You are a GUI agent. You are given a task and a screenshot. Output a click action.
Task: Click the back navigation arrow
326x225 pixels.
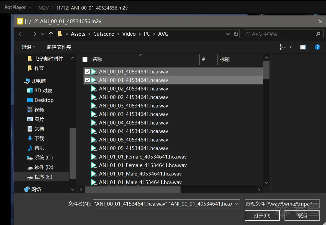click(21, 34)
